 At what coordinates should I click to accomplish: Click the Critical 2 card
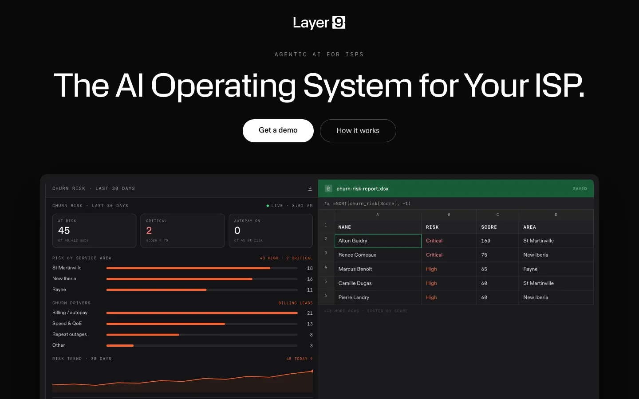click(x=182, y=231)
